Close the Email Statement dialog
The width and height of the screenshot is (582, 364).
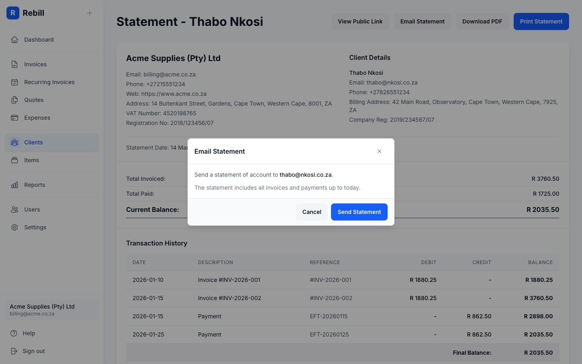380,151
